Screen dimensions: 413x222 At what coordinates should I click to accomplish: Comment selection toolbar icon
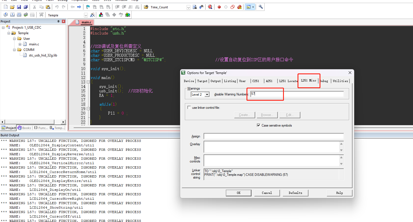pyautogui.click(x=131, y=7)
